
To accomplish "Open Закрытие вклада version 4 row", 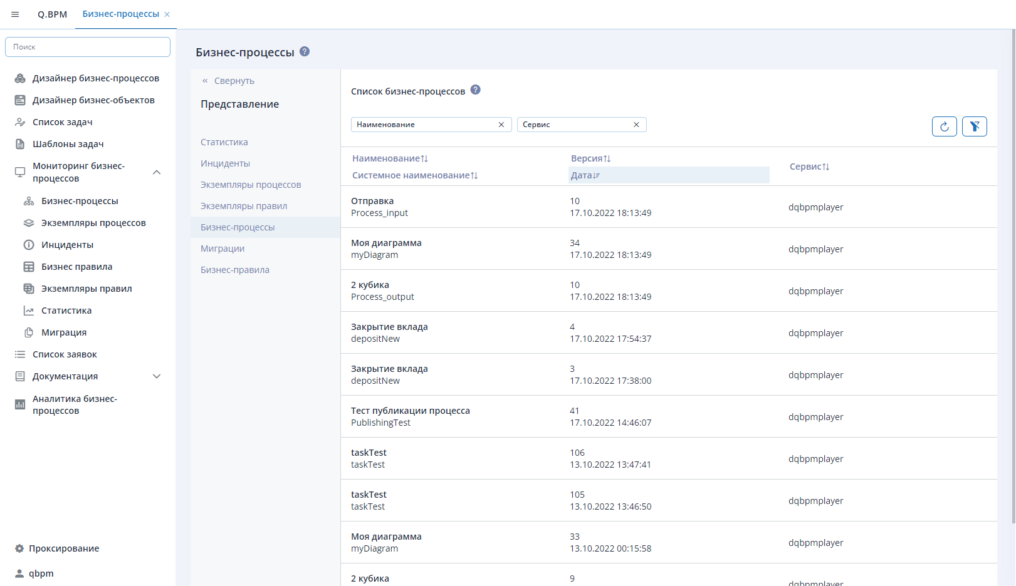I will [669, 332].
